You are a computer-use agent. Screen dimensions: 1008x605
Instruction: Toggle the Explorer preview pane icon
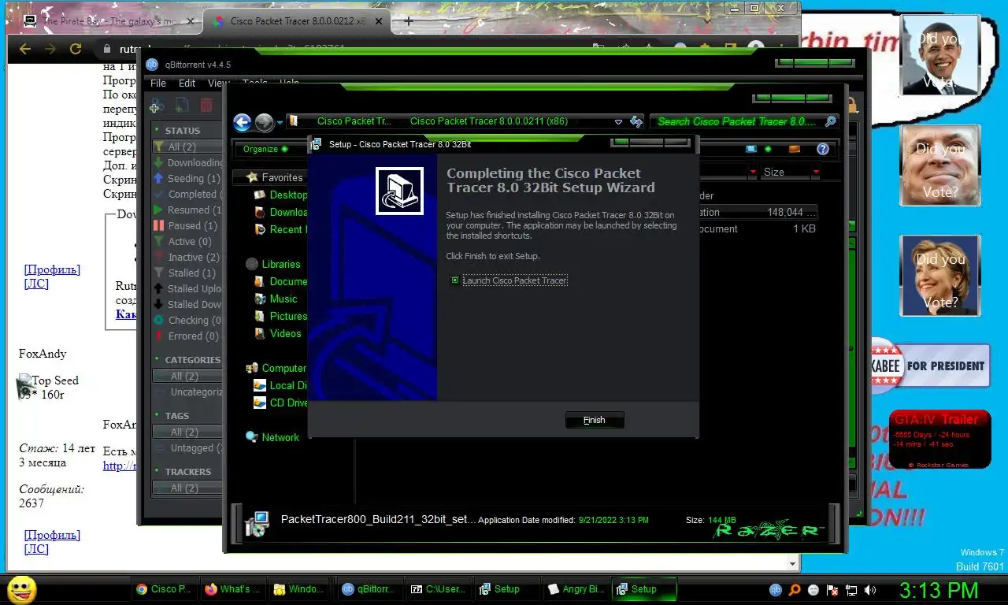[795, 149]
